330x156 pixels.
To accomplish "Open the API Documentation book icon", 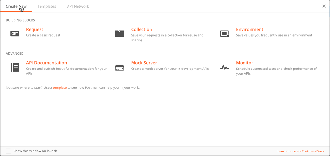I will (15, 67).
